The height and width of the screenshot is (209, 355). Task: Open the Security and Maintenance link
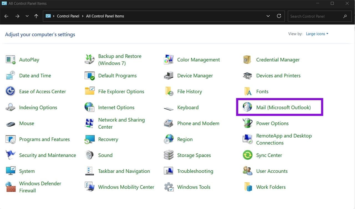(x=47, y=155)
